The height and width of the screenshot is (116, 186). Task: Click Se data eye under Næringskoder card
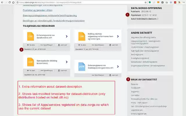[31, 70]
